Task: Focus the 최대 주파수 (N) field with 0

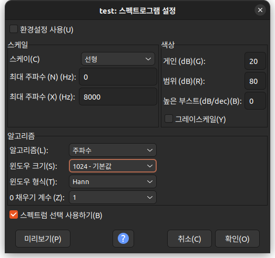Action: [118, 77]
